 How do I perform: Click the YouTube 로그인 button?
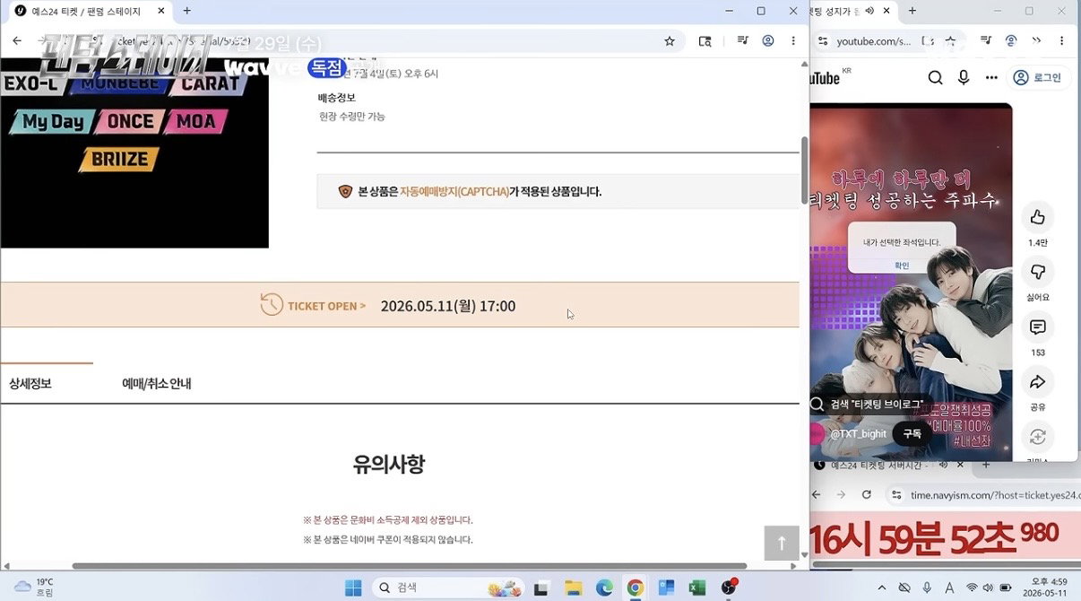click(1036, 78)
